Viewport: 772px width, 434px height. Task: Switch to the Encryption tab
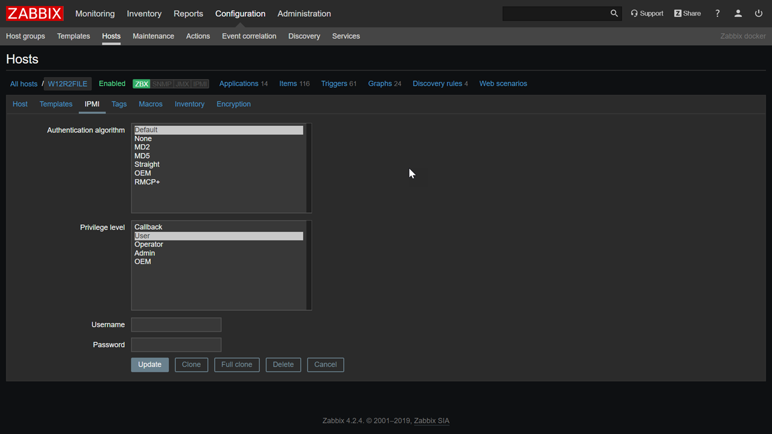pyautogui.click(x=233, y=104)
